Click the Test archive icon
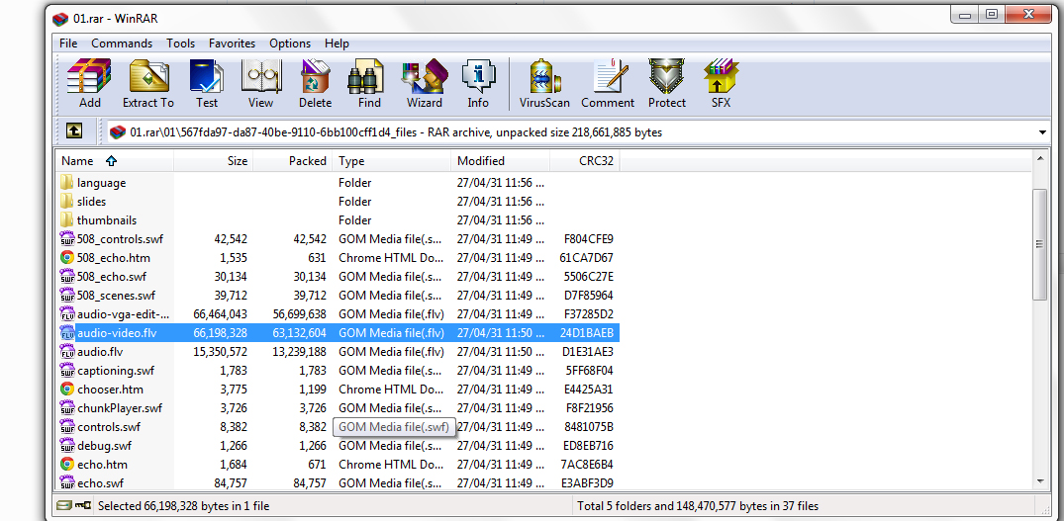 [206, 83]
